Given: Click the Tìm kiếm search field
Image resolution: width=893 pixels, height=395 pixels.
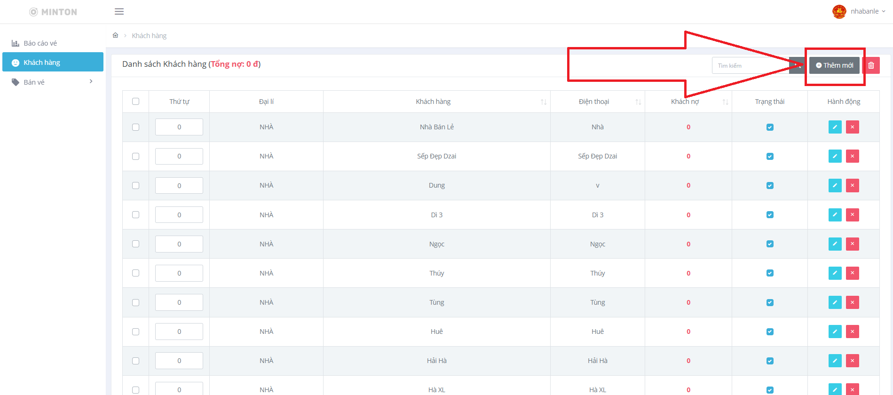Looking at the screenshot, I should (750, 66).
